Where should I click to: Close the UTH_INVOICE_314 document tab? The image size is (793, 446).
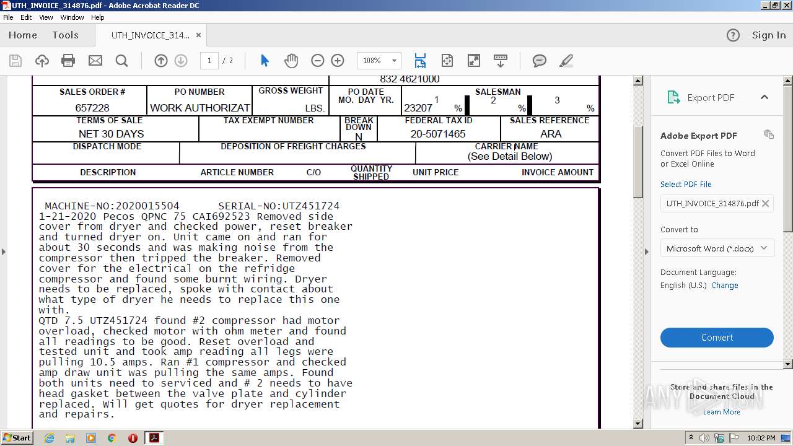pos(198,35)
